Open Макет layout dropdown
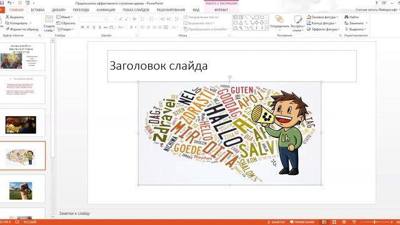The width and height of the screenshot is (400, 225). coord(64,17)
